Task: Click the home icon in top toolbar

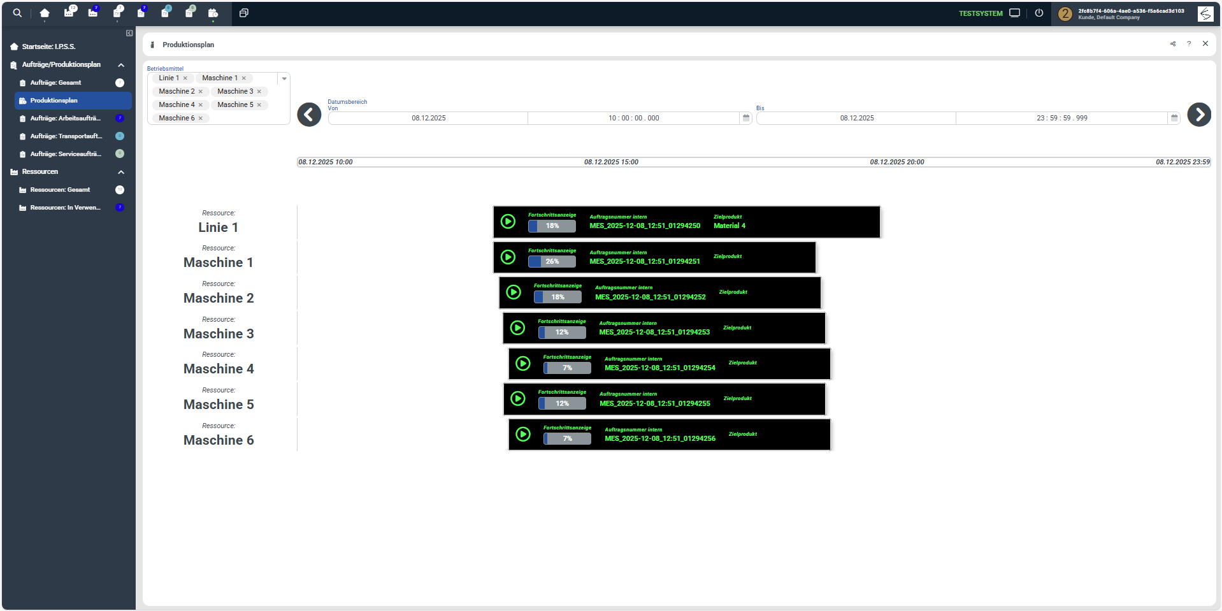Action: [45, 13]
